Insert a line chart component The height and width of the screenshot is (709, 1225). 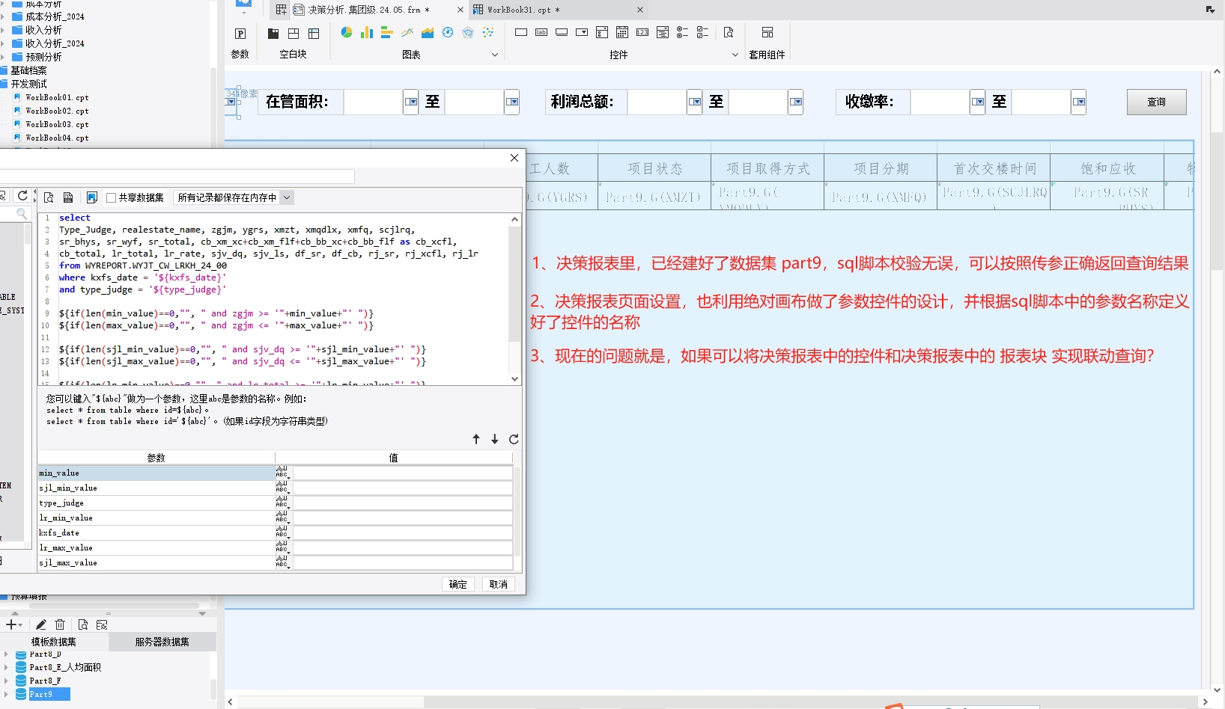click(x=407, y=32)
